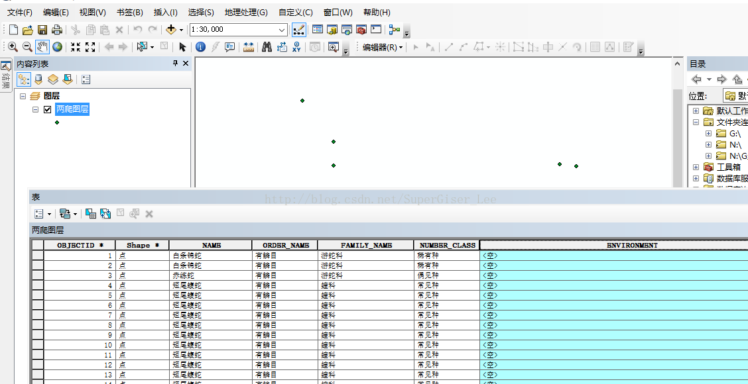The image size is (748, 384).
Task: Click the FAMILY_NAME column header
Action: 366,246
